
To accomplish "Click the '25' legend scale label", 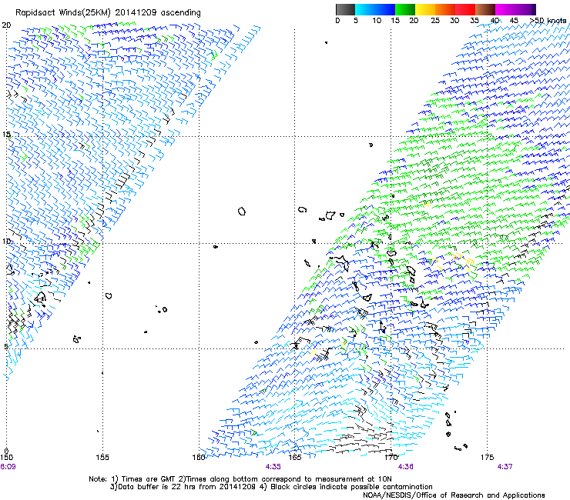I will [435, 21].
